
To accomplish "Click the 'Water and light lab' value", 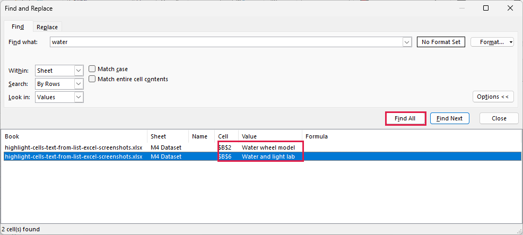I will (268, 156).
